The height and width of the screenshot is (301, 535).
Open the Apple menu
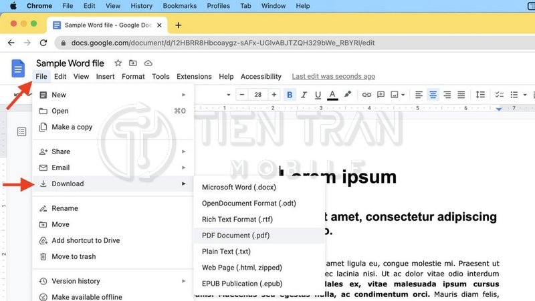coord(13,6)
